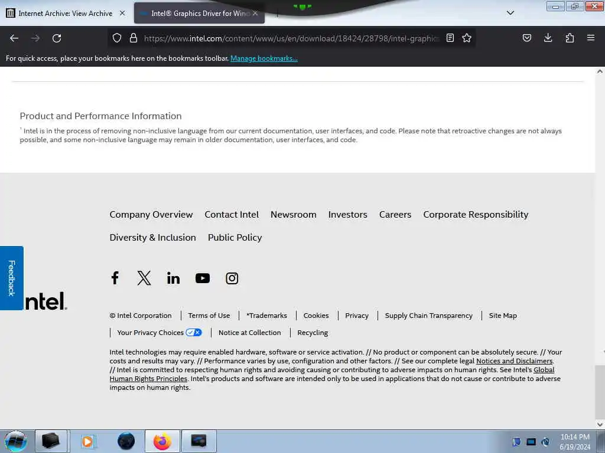
Task: Open Firefox from the taskbar
Action: (x=162, y=441)
